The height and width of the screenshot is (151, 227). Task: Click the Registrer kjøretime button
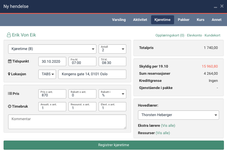(114, 145)
